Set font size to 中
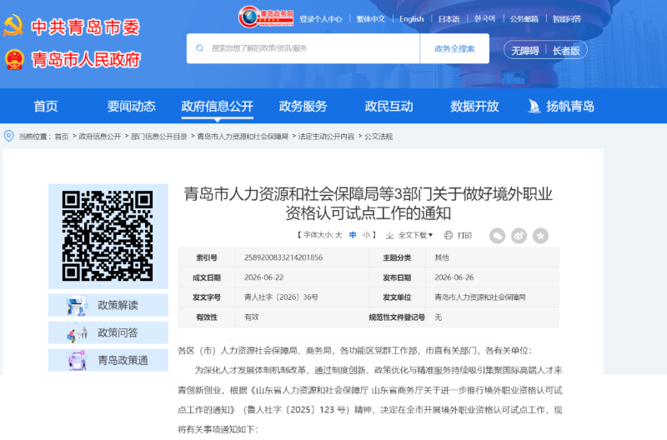667x440 pixels. pyautogui.click(x=353, y=235)
